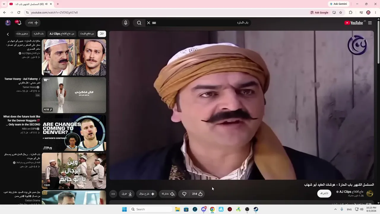Open a new browser tab
380x214 pixels.
pyautogui.click(x=58, y=4)
